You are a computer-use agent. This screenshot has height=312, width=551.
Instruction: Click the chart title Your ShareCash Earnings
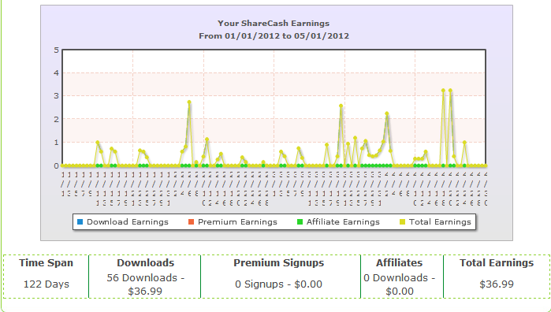tap(274, 24)
